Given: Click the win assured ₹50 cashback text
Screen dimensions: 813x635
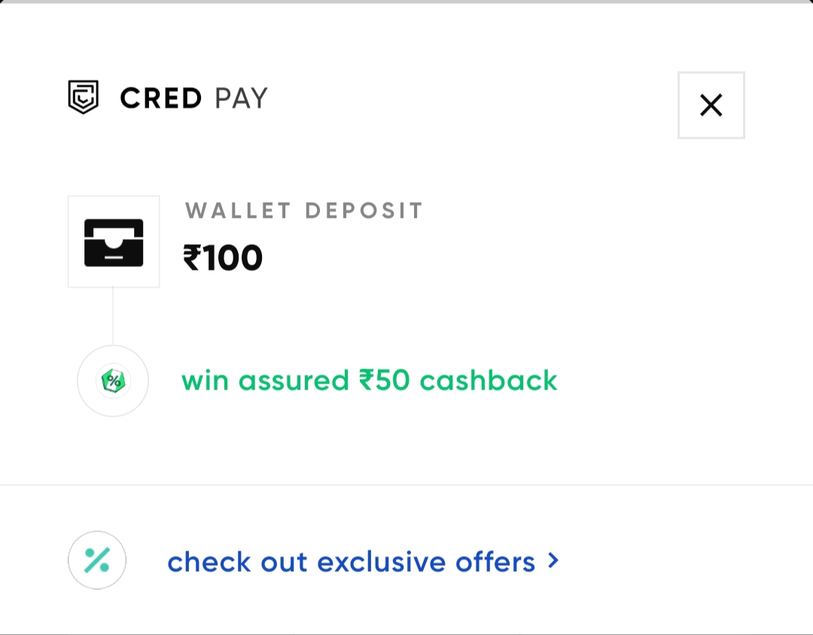Looking at the screenshot, I should click(x=369, y=380).
